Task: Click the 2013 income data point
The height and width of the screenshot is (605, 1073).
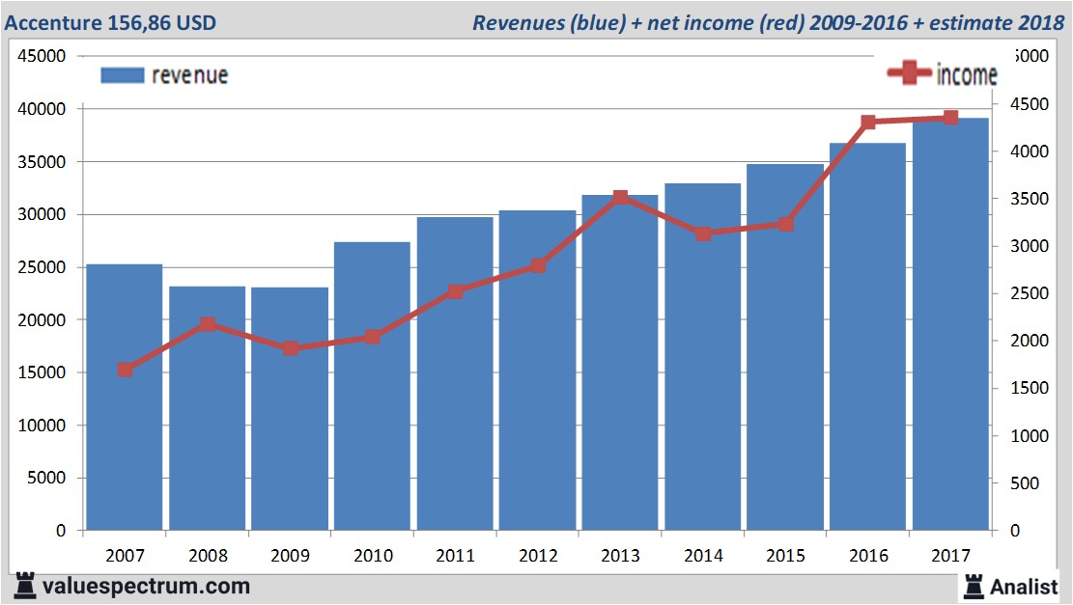Action: click(620, 198)
